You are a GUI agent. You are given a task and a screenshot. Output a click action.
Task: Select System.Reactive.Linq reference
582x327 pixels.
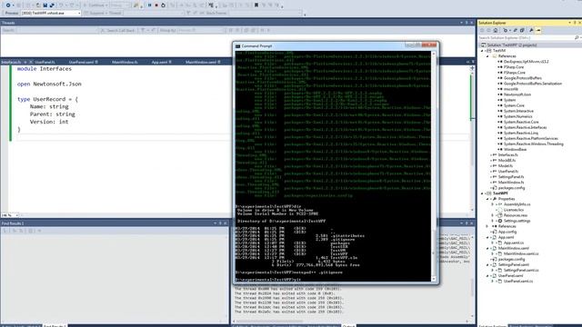click(521, 133)
